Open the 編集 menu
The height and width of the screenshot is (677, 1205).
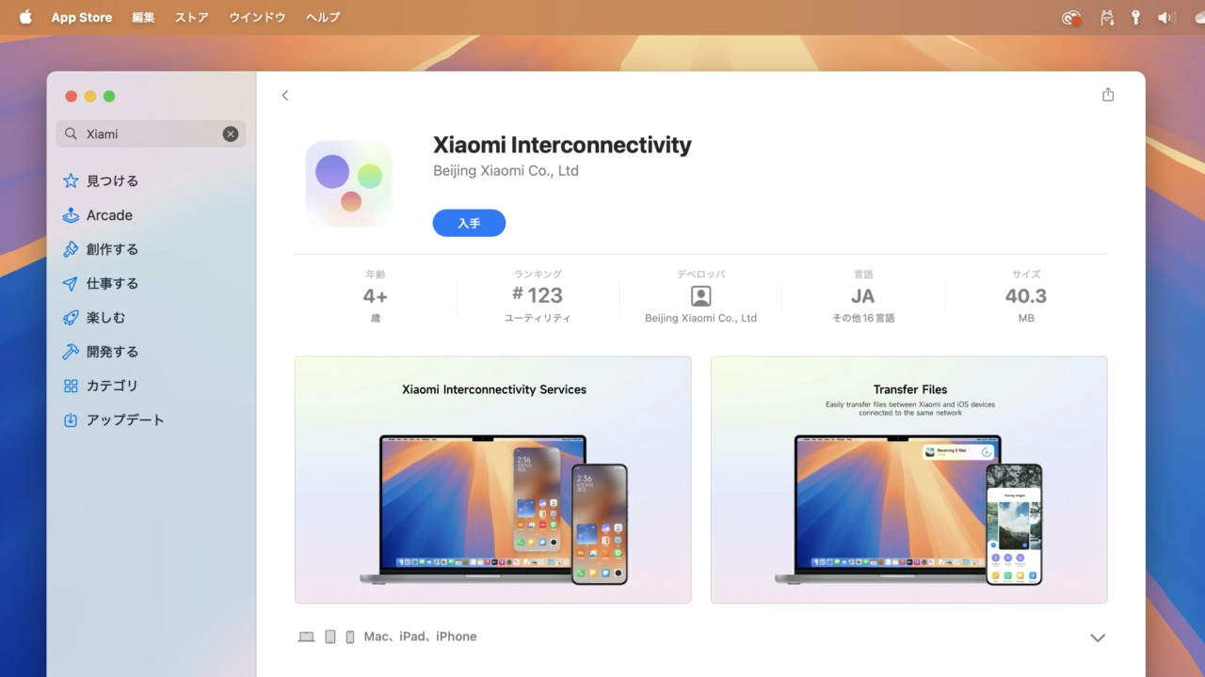pyautogui.click(x=143, y=17)
